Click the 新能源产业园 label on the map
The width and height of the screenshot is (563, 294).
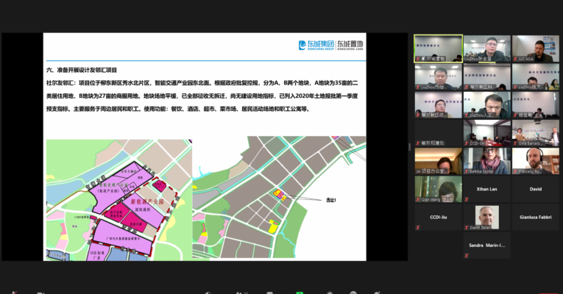tap(147, 202)
